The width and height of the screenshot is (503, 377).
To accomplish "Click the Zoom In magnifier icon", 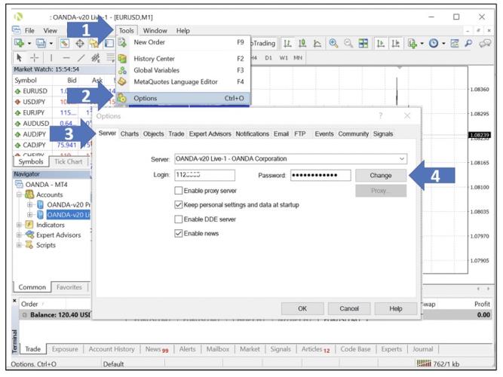I will [333, 43].
